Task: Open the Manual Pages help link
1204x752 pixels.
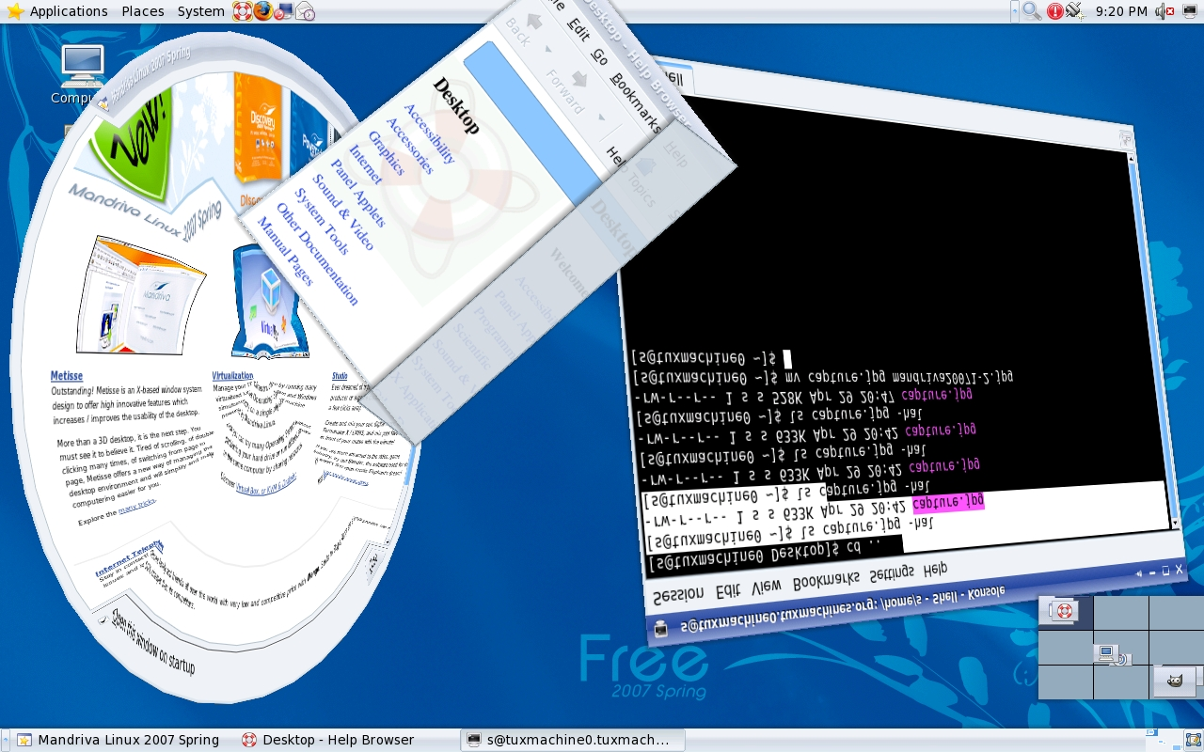Action: (x=285, y=253)
